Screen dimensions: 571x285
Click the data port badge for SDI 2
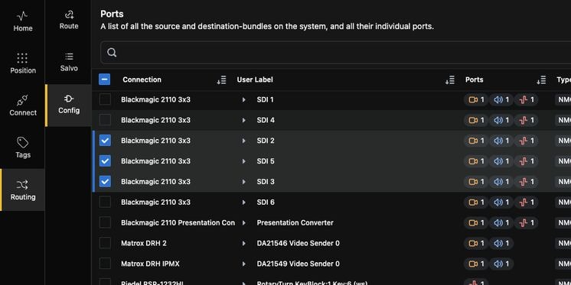click(x=526, y=141)
